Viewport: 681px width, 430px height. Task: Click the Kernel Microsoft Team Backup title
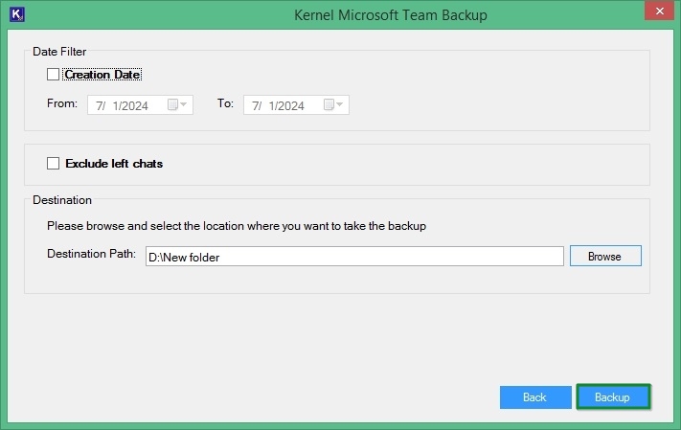point(391,15)
